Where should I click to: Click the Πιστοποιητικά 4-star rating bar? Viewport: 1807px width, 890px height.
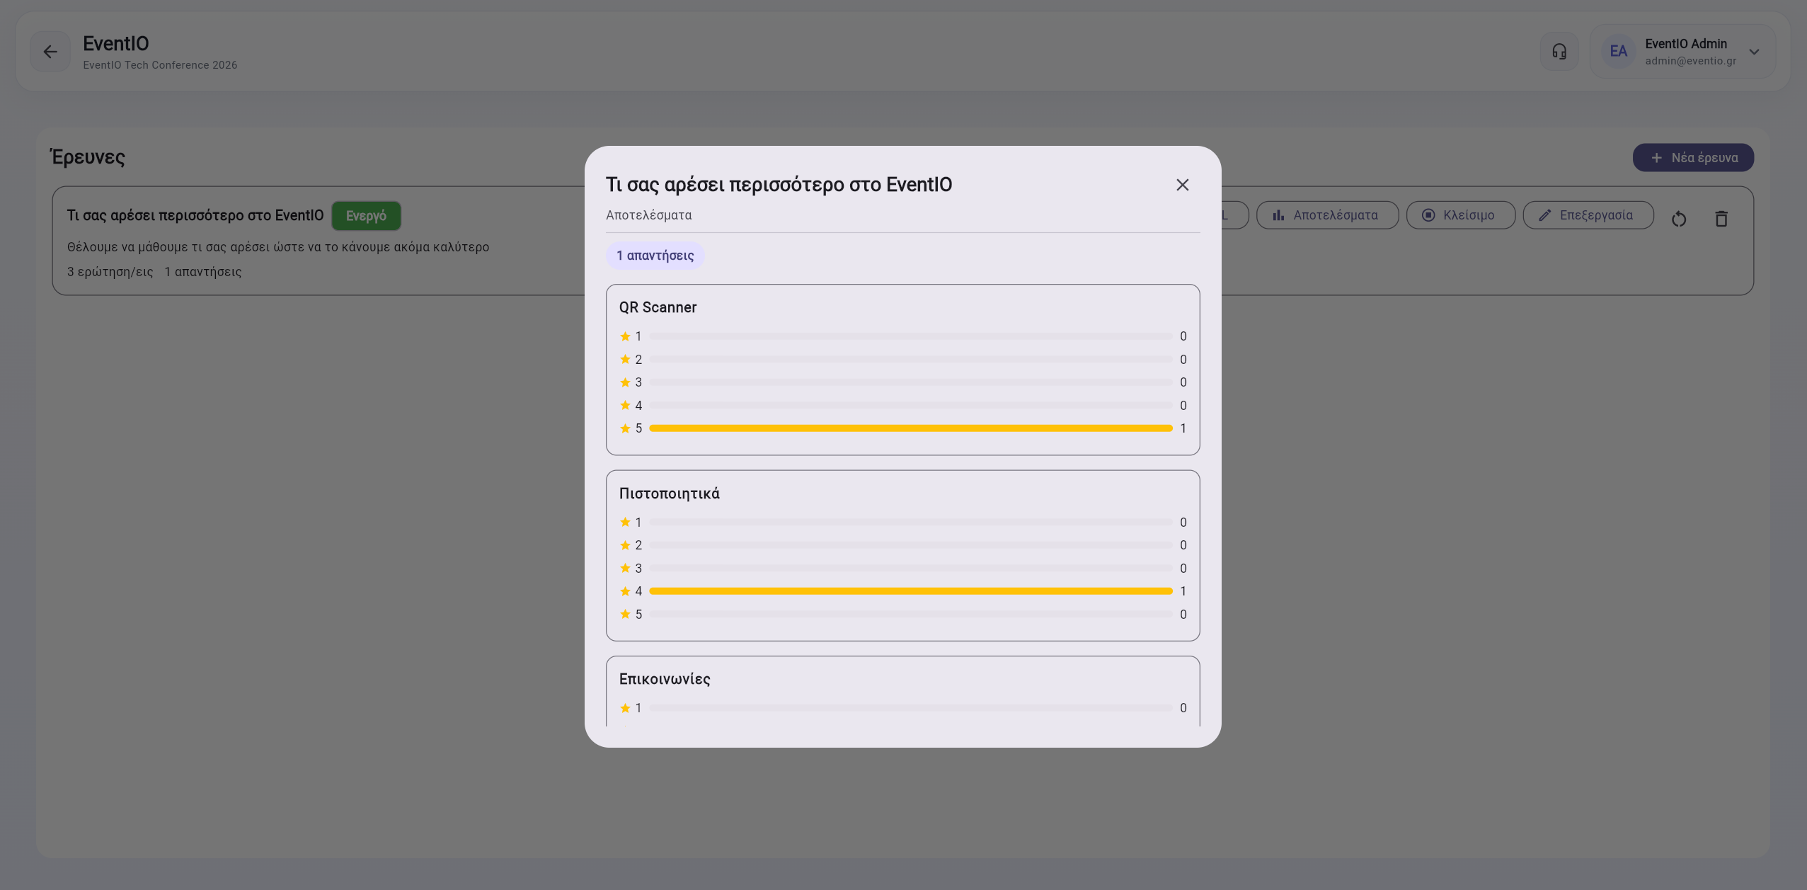(x=911, y=591)
